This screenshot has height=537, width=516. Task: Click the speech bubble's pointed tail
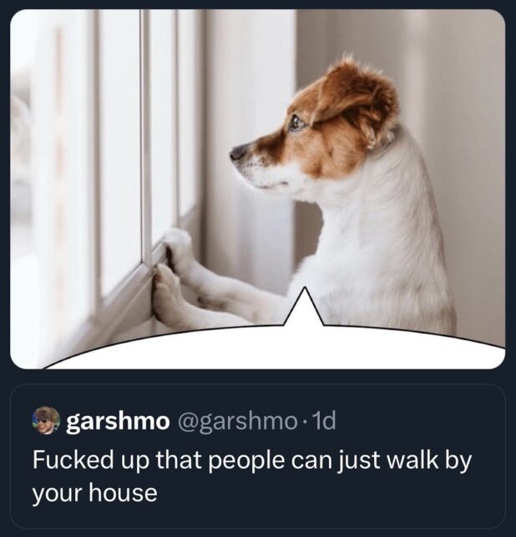tap(304, 307)
